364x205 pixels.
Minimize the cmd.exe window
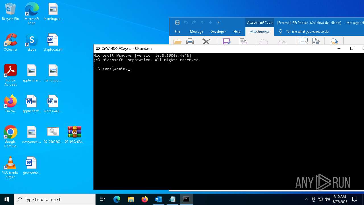pyautogui.click(x=339, y=49)
